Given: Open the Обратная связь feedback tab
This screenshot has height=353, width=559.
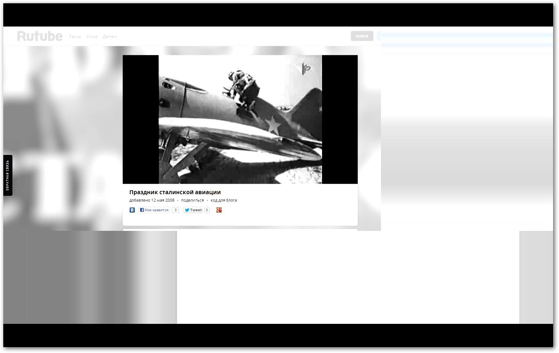Looking at the screenshot, I should pyautogui.click(x=8, y=175).
